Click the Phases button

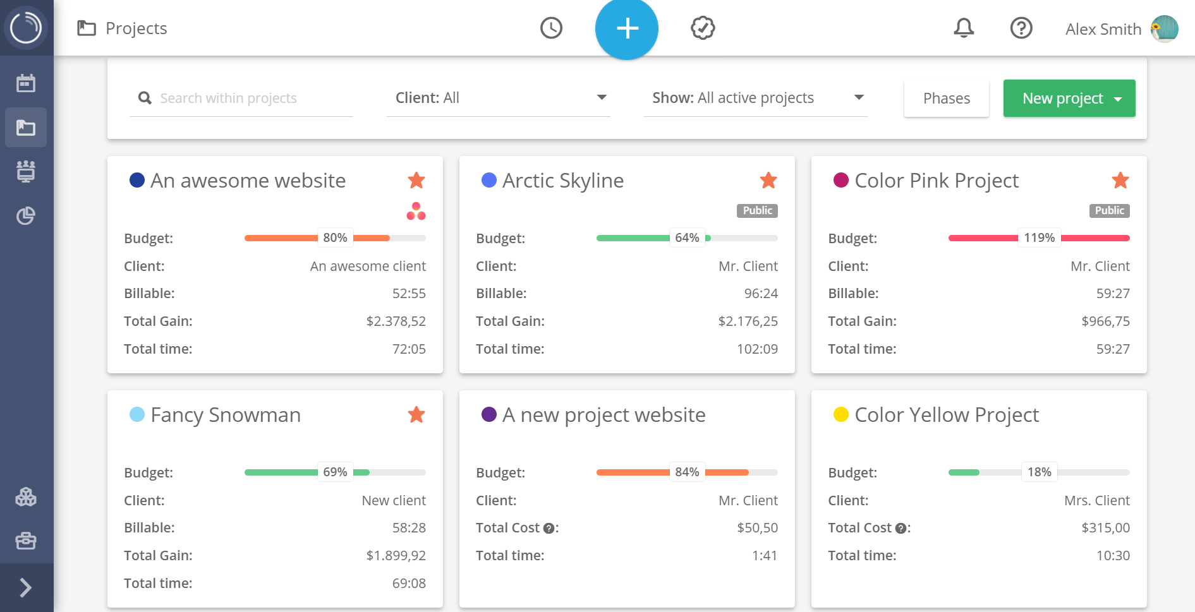[947, 99]
